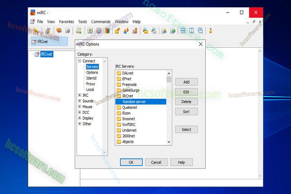Open the Log files toolbar icon
Image resolution: width=291 pixels, height=194 pixels.
154,31
